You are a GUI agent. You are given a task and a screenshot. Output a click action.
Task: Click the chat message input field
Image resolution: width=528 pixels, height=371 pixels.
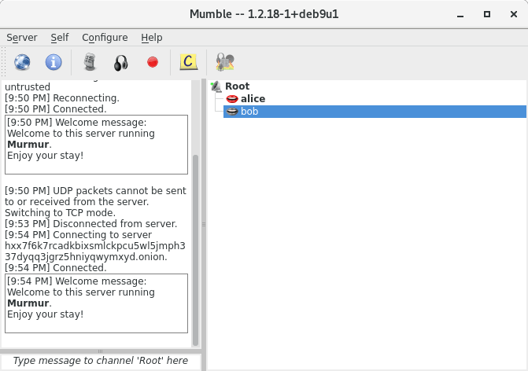point(101,361)
